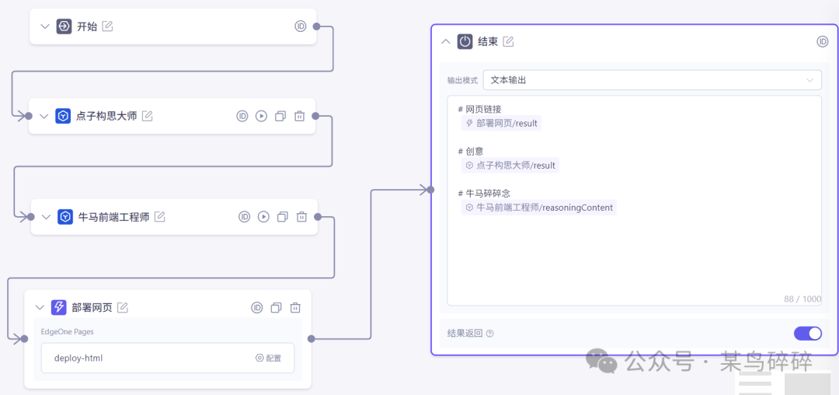Expand the 开始 node chevron
This screenshot has width=839, height=395.
pos(44,26)
